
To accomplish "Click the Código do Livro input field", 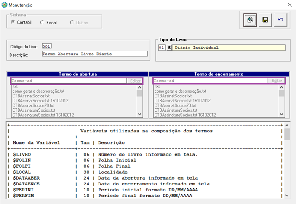I will click(47, 46).
